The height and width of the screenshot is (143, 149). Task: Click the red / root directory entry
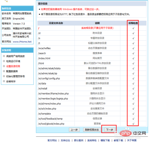39,28
